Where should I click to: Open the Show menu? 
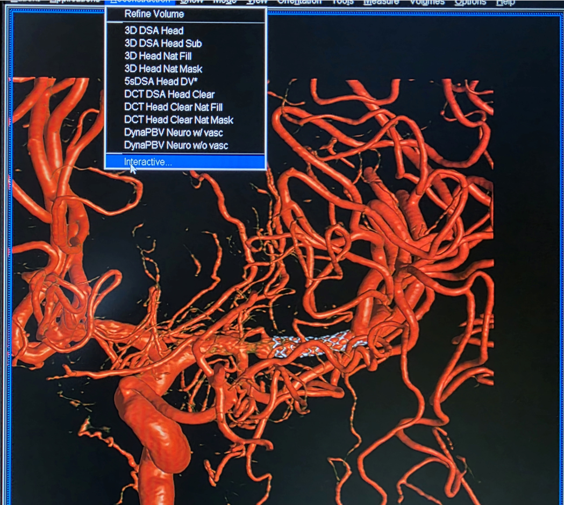(x=191, y=2)
